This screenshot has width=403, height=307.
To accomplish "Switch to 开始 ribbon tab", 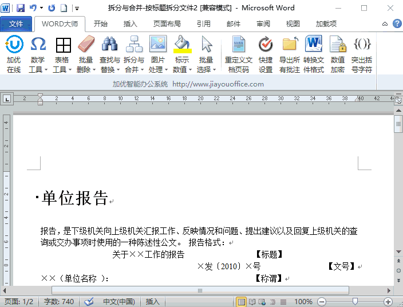I will tap(101, 24).
